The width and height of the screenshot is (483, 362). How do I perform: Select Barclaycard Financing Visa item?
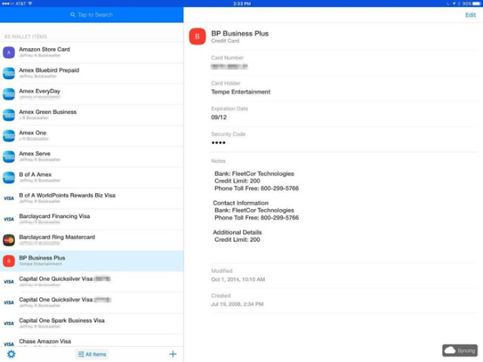(92, 219)
